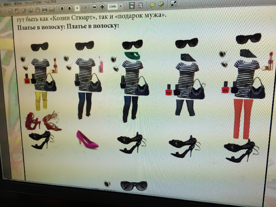Viewport: 276px width, 207px height.
Task: Zoom out with the minus button
Action: [x=94, y=7]
